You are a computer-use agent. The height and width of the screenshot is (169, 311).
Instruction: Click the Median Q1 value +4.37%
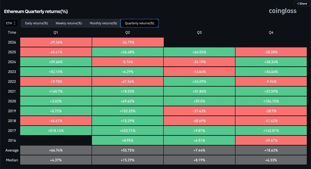tap(56, 160)
